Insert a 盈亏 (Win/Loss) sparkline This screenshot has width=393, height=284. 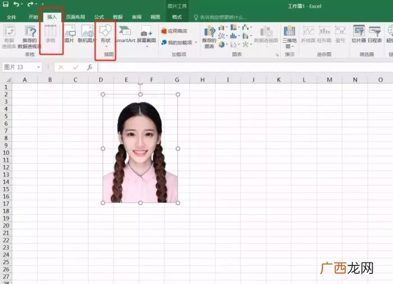(340, 34)
